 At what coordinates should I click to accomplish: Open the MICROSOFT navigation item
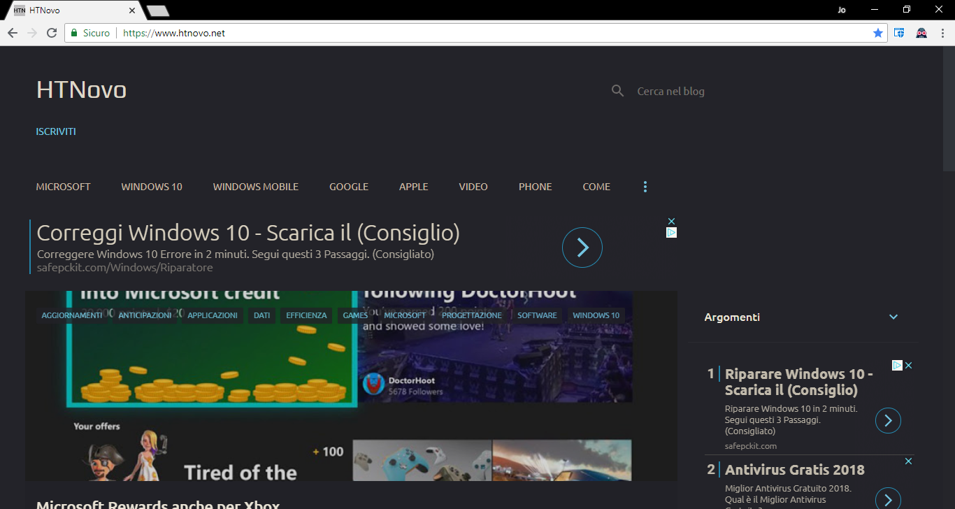pyautogui.click(x=64, y=187)
